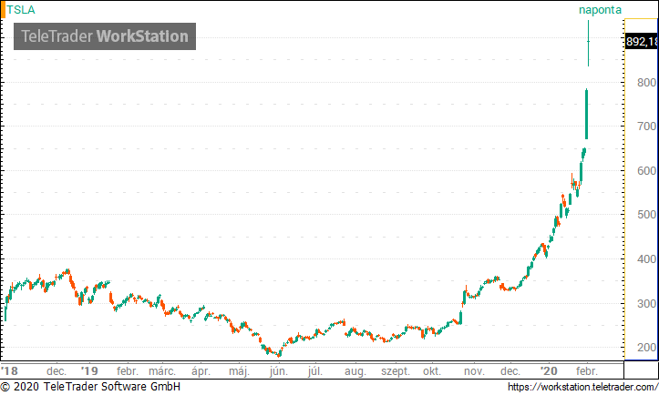This screenshot has width=659, height=395.
Task: Click the 'aug.' month label
Action: coord(355,371)
